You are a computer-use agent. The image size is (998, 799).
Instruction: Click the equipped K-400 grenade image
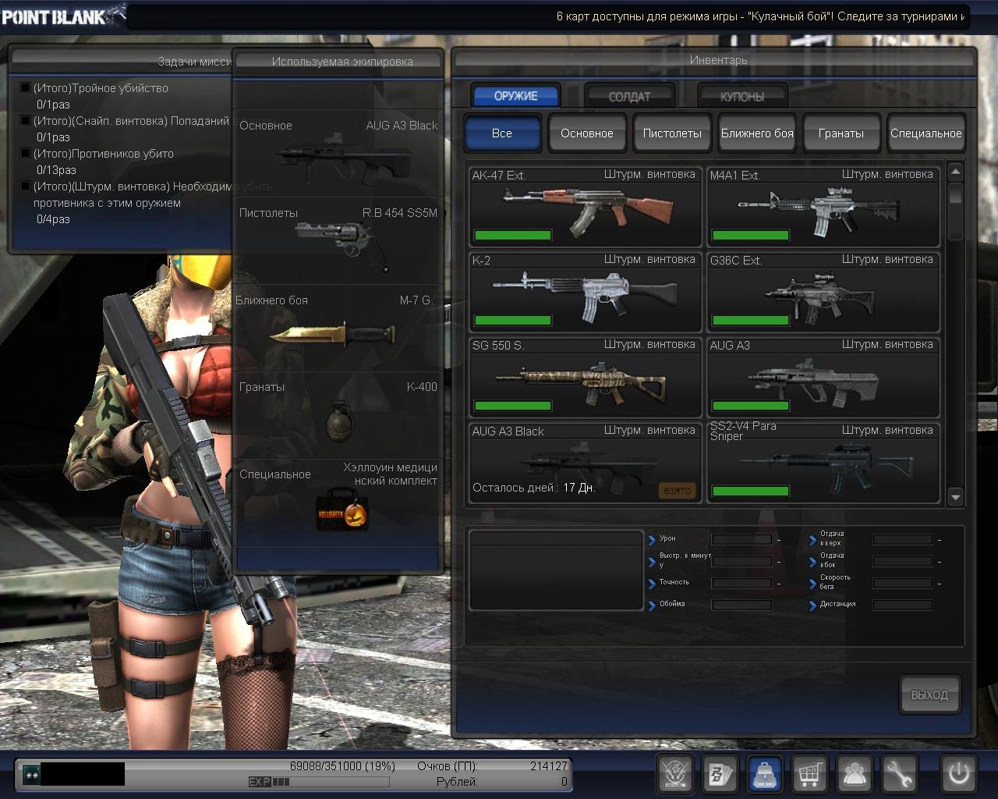(340, 421)
